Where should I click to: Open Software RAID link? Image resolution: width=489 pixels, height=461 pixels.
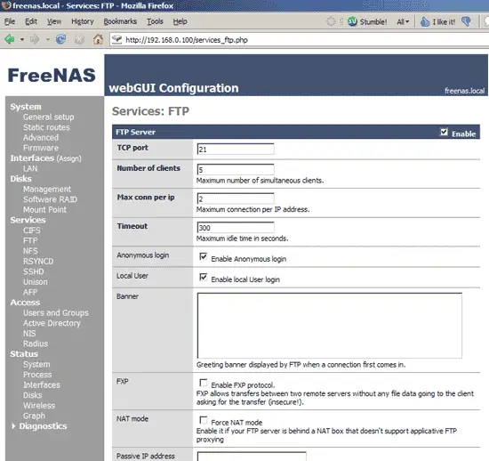(x=50, y=199)
